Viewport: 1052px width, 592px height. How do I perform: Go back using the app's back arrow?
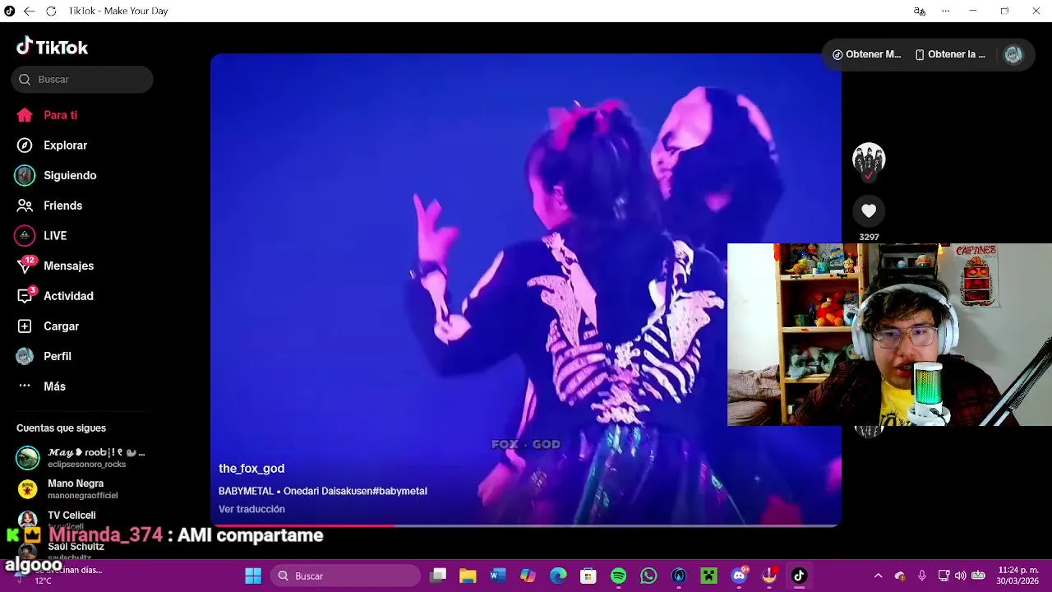point(30,11)
